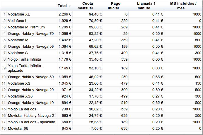Click the 971 € total value
Image resolution: width=203 pixels, height=135 pixels.
tap(66, 90)
